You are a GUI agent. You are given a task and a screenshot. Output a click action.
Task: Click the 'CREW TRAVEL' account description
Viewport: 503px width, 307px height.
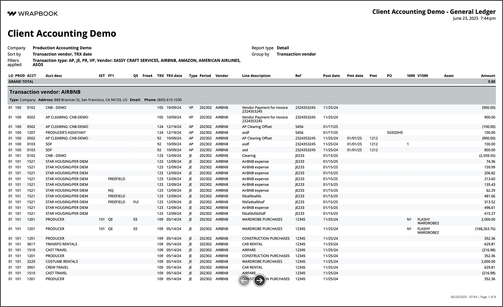pos(57,267)
